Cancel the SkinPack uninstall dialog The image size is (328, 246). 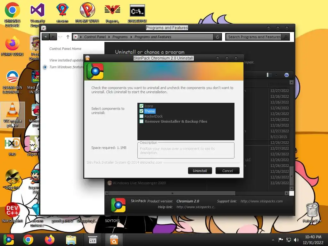pyautogui.click(x=227, y=171)
